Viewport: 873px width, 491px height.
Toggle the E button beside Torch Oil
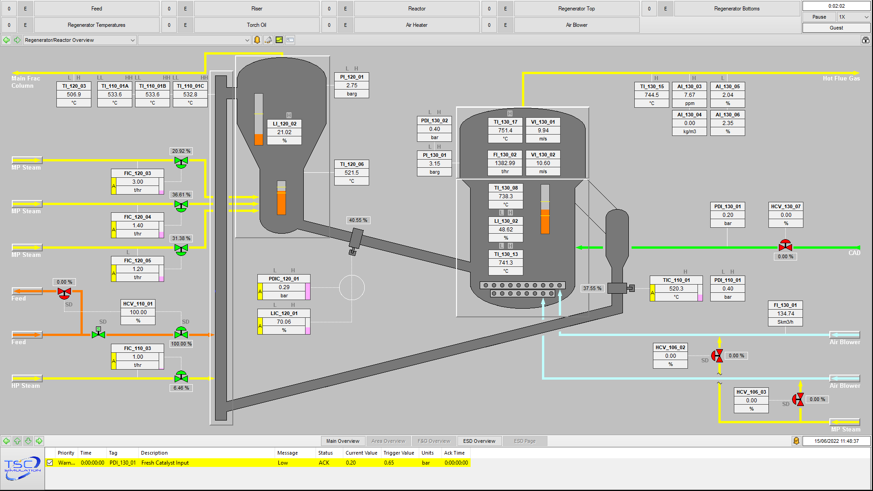[185, 25]
